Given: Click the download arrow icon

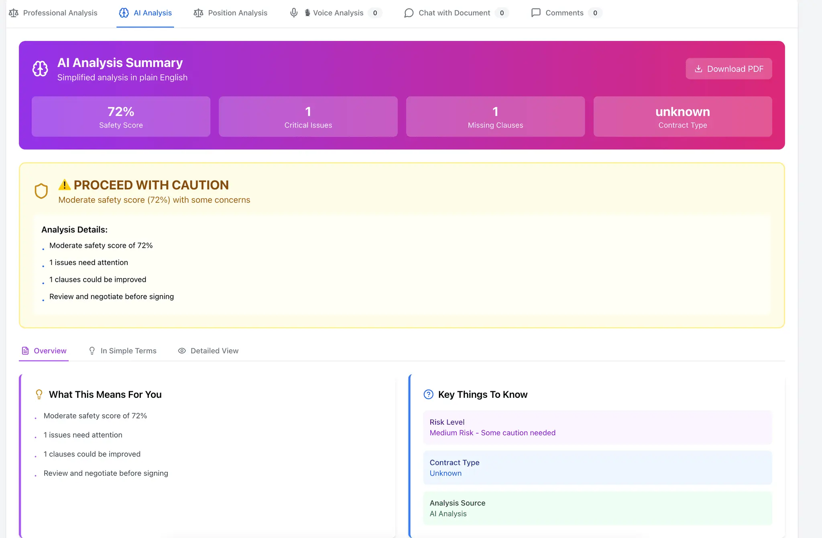Looking at the screenshot, I should coord(698,69).
